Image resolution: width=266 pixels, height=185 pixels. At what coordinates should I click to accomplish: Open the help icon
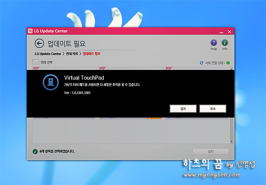[x=214, y=43]
